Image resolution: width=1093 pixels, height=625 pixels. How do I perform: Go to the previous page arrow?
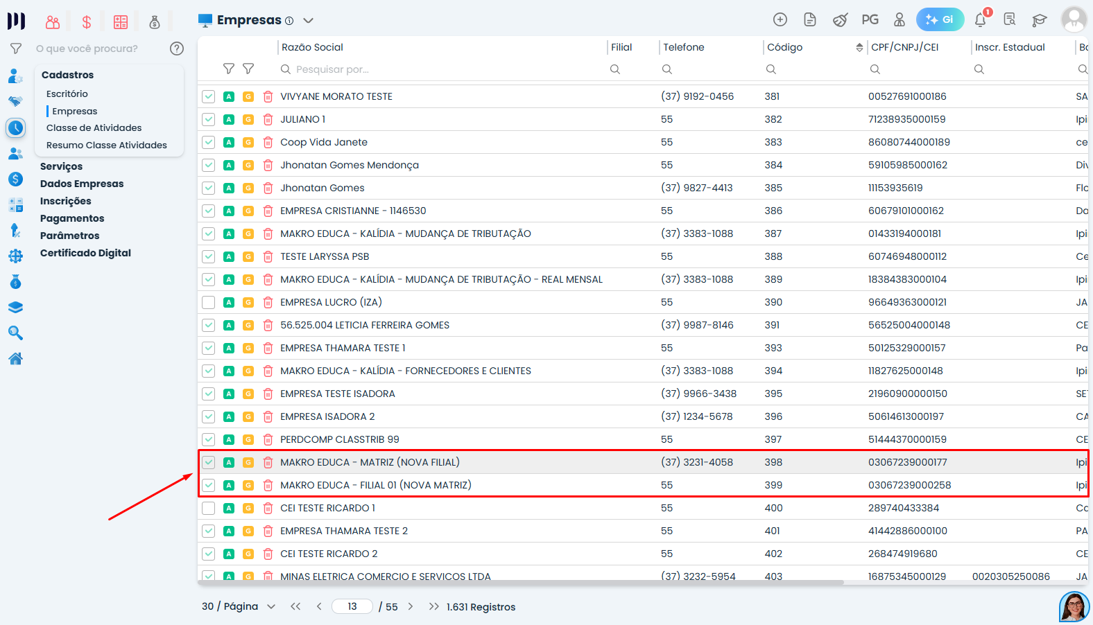point(319,606)
